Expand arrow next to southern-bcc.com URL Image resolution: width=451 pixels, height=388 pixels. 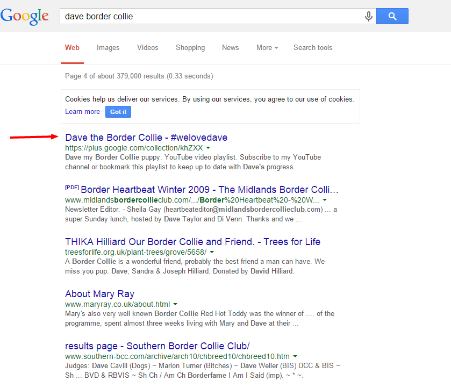click(295, 356)
